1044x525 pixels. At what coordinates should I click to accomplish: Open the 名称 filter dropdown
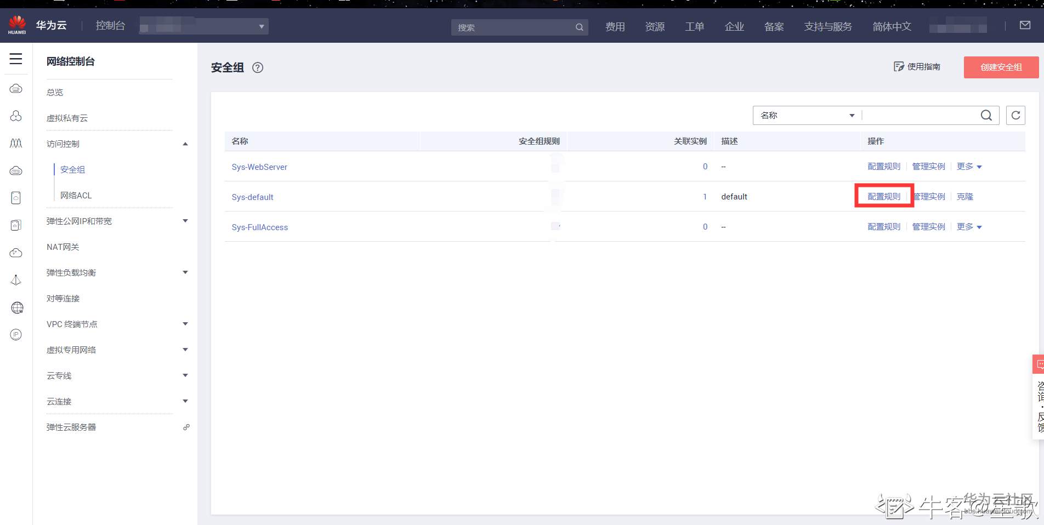pos(807,115)
